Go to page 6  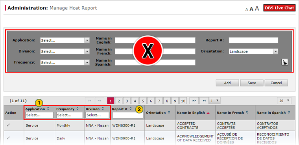151,101
